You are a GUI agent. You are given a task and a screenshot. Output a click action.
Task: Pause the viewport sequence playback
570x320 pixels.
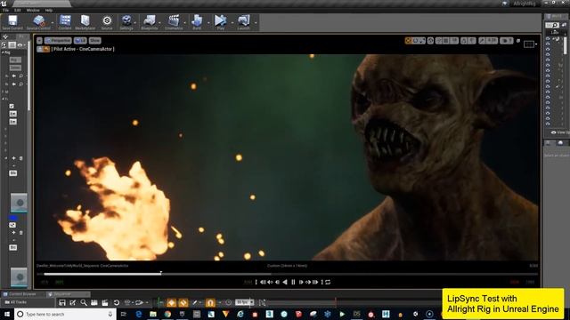point(293,282)
